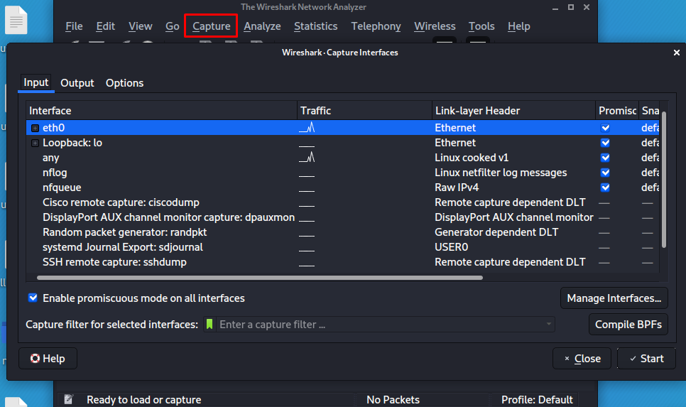Viewport: 686px width, 407px height.
Task: Open Manage Interfaces dialog
Action: point(614,298)
